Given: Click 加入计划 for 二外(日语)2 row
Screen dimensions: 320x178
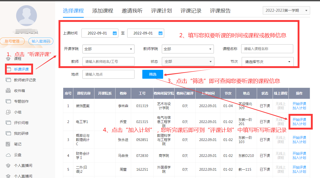Looking at the screenshot, I should [299, 171].
